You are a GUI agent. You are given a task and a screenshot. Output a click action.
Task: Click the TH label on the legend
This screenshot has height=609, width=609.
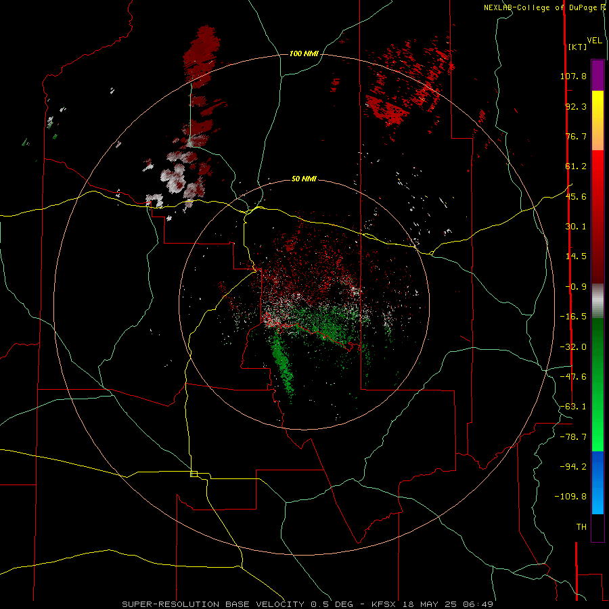point(581,527)
